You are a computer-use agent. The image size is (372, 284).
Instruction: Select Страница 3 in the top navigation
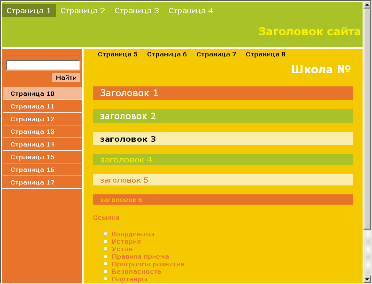137,10
